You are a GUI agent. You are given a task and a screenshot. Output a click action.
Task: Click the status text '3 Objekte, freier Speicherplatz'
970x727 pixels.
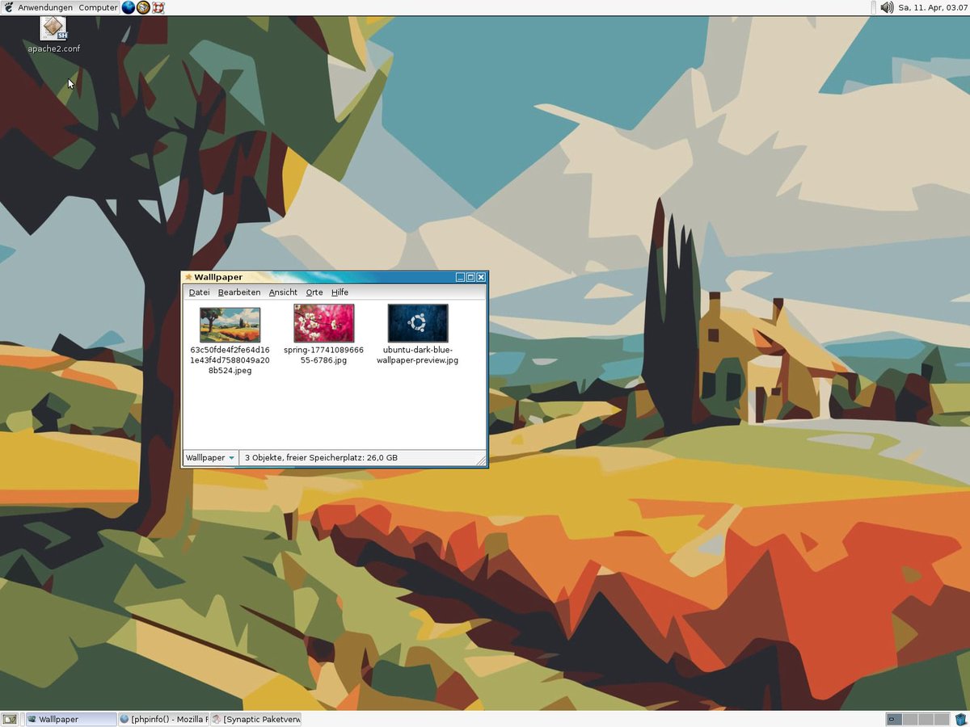321,458
